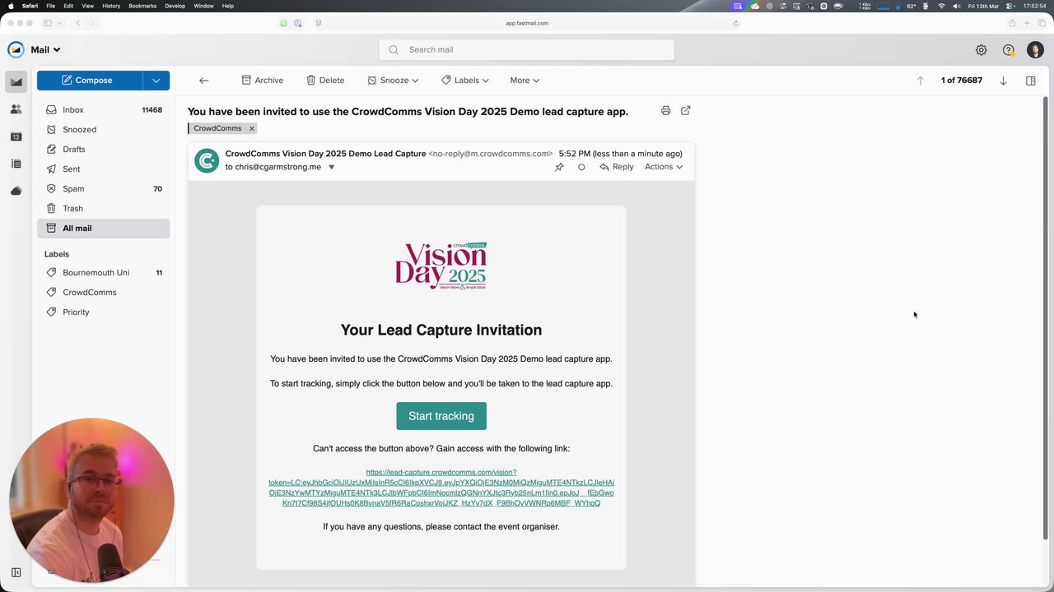Open a new Safari tab
This screenshot has height=592, width=1054.
(1026, 23)
